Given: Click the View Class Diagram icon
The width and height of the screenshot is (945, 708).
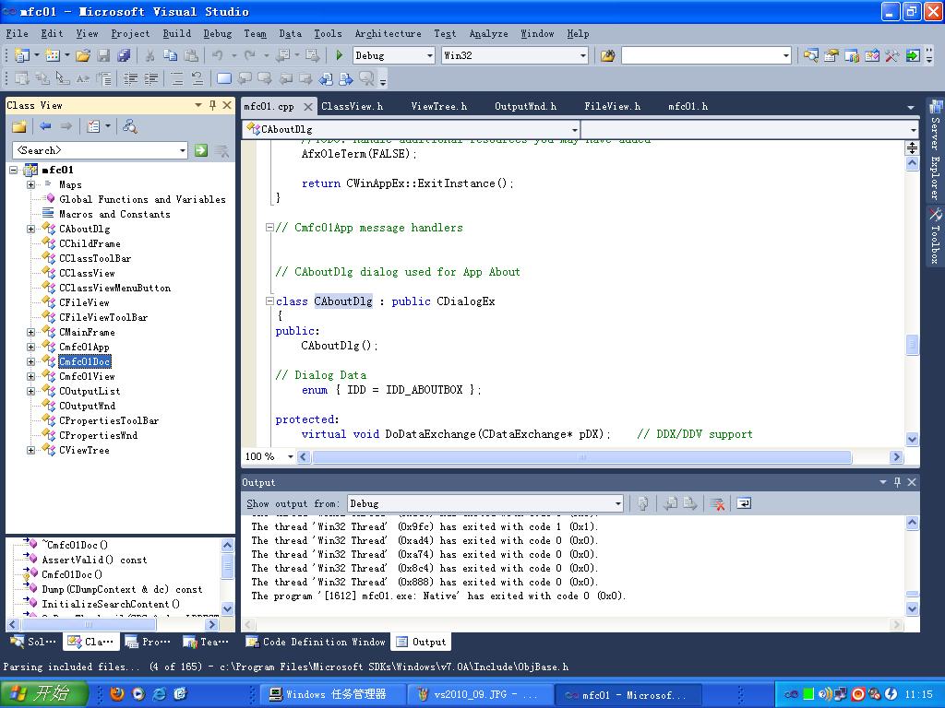Looking at the screenshot, I should 129,126.
